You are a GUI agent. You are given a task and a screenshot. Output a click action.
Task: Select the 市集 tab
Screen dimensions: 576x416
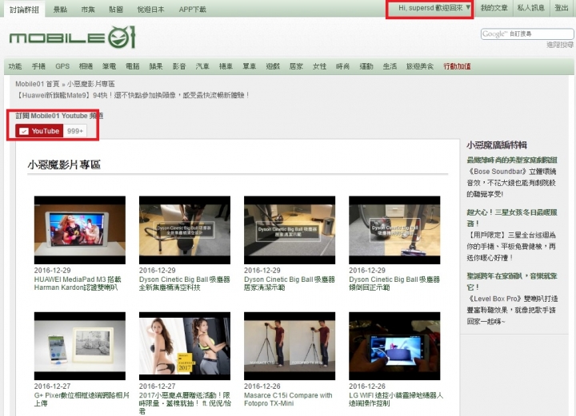pyautogui.click(x=88, y=10)
